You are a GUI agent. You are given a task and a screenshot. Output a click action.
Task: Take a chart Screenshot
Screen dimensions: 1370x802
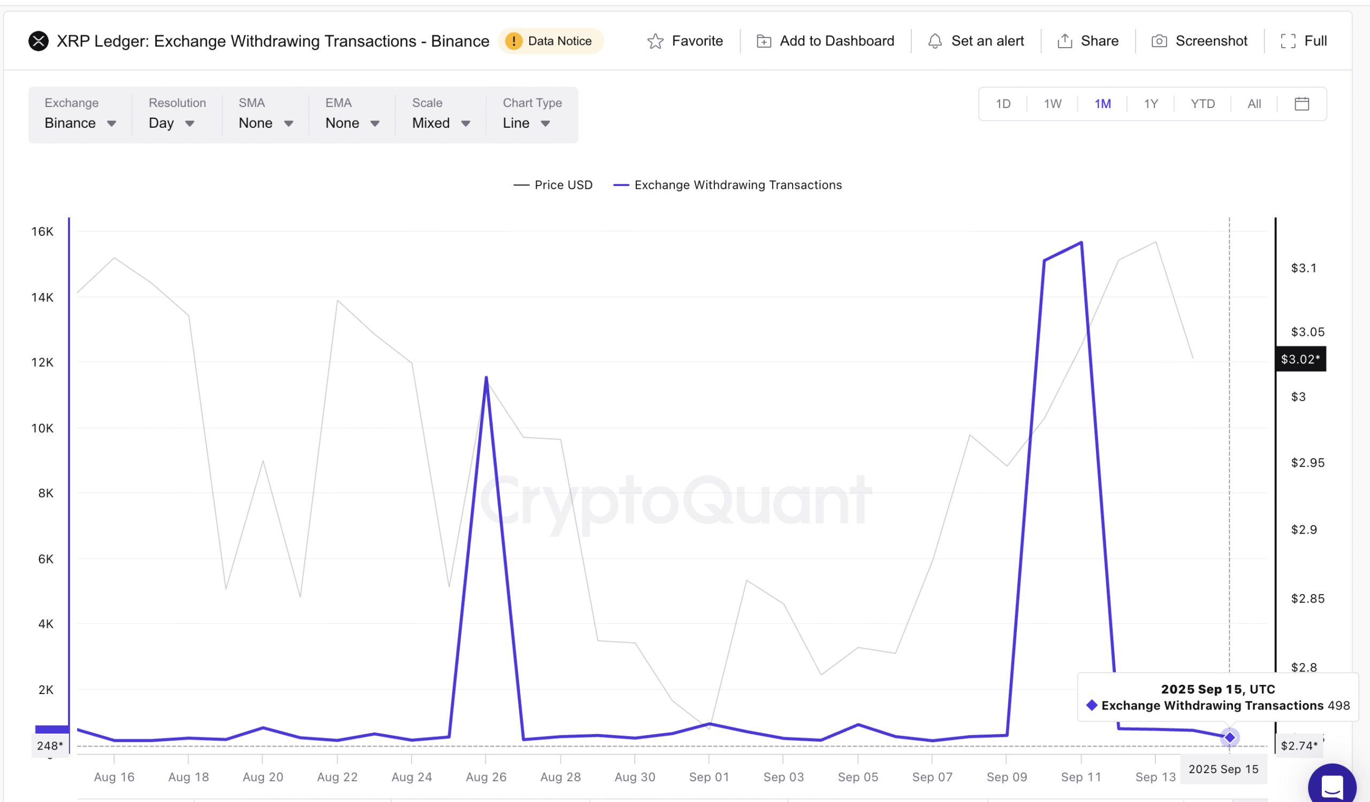pyautogui.click(x=1199, y=41)
